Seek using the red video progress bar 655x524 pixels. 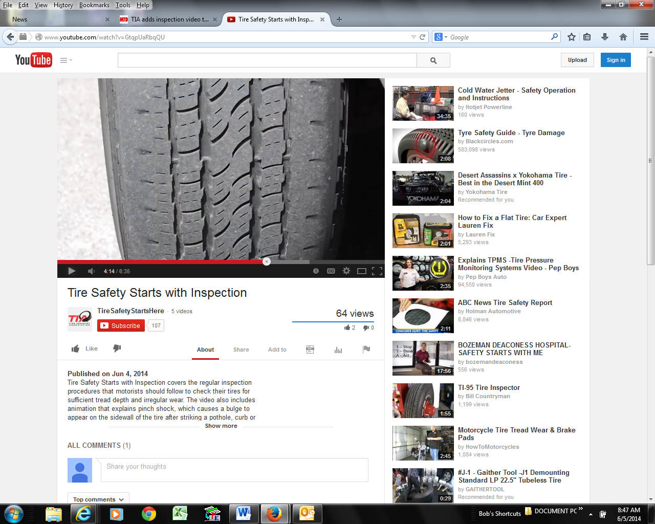pos(205,261)
